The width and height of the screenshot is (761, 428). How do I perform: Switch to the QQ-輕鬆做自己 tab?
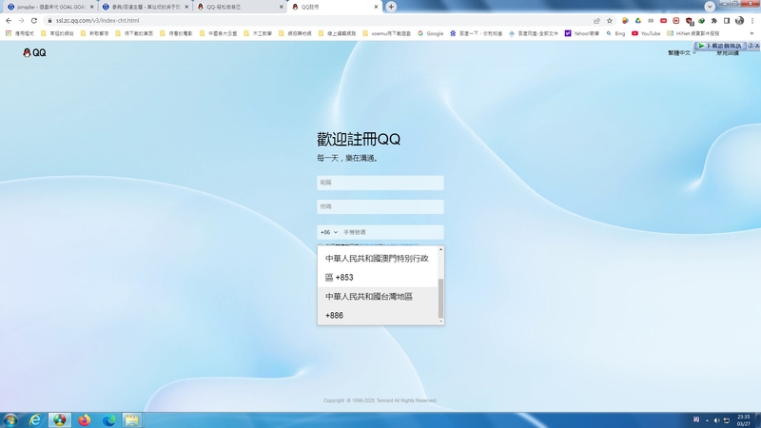[x=240, y=7]
